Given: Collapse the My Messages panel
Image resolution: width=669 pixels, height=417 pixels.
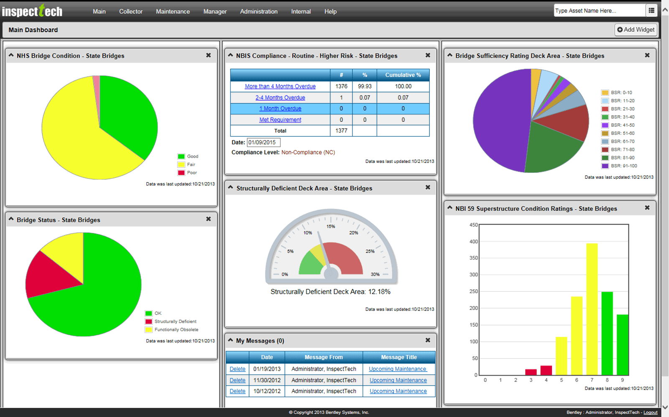Looking at the screenshot, I should click(230, 340).
